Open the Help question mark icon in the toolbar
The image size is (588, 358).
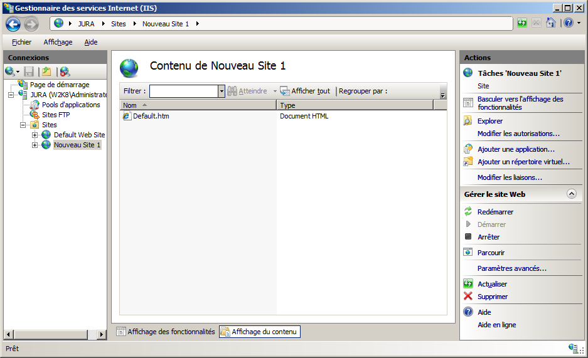568,23
